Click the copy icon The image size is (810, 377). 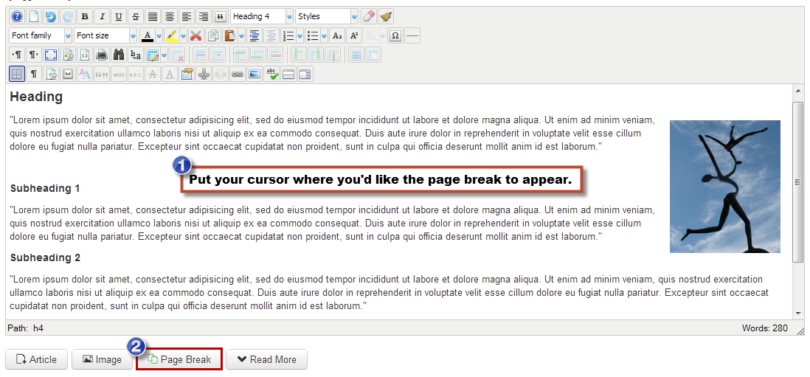pyautogui.click(x=213, y=36)
